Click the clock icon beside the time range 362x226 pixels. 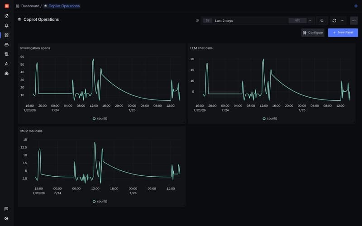197,20
